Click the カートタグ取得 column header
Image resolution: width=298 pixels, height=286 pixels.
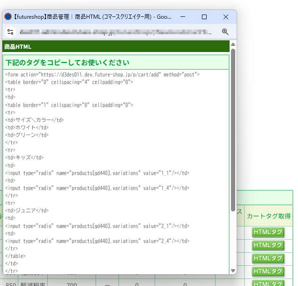[268, 216]
